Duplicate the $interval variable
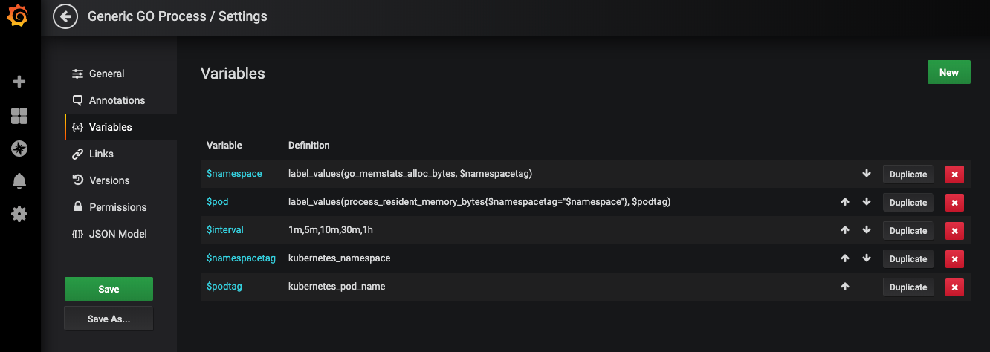This screenshot has height=352, width=990. click(x=907, y=231)
